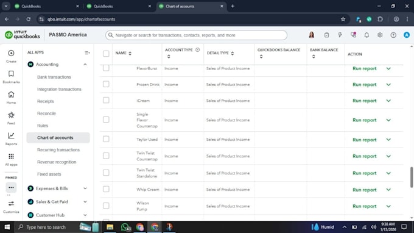Screen dimensions: 414x233
Task: Open Integration transactions menu item
Action: click(x=59, y=89)
